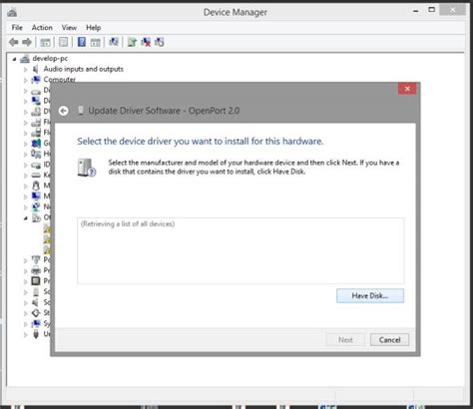The width and height of the screenshot is (473, 409).
Task: Open the View menu
Action: pyautogui.click(x=69, y=28)
